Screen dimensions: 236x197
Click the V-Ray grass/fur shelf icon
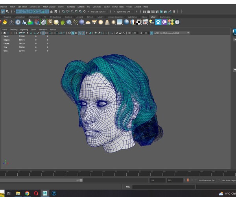pyautogui.click(x=63, y=22)
